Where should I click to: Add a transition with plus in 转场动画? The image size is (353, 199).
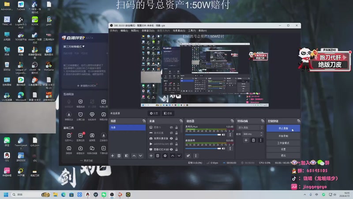click(x=246, y=140)
